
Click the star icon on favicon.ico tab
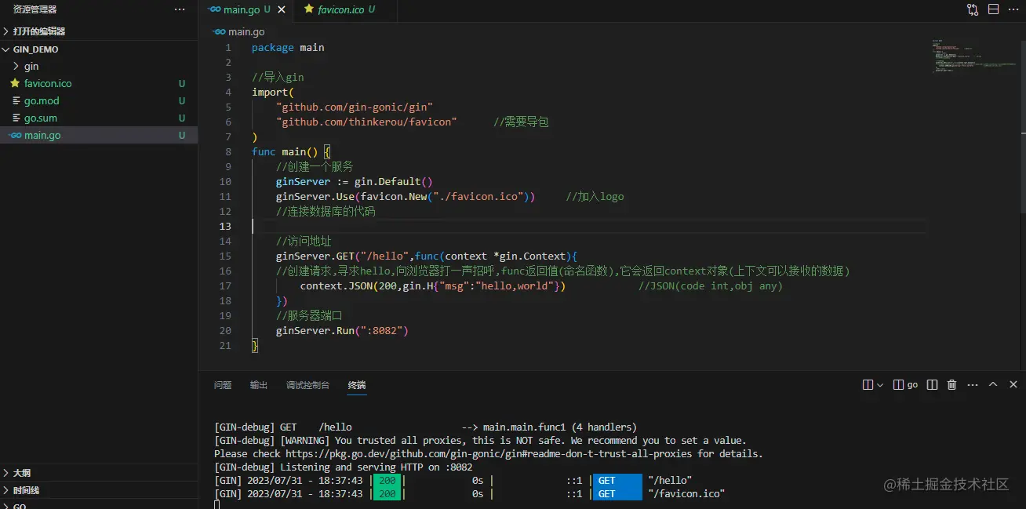click(309, 9)
